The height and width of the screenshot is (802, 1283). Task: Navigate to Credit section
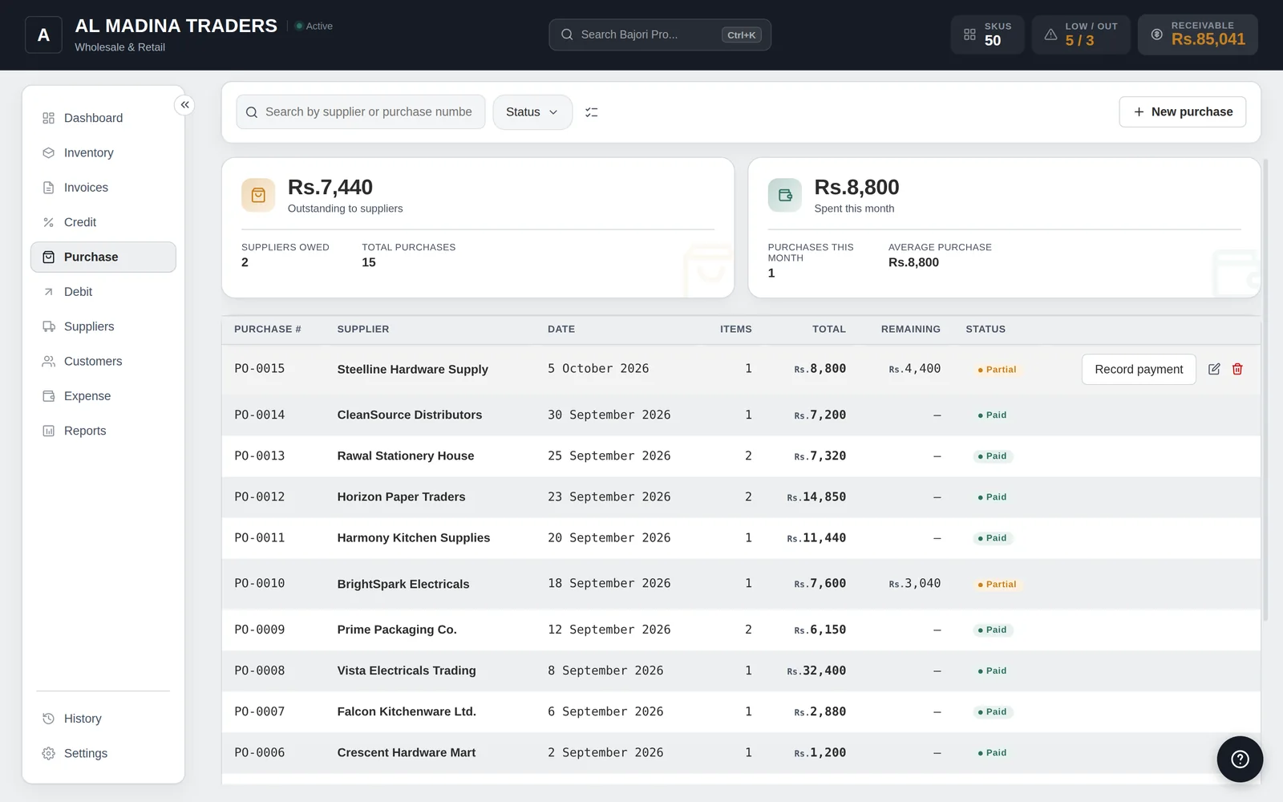point(103,222)
